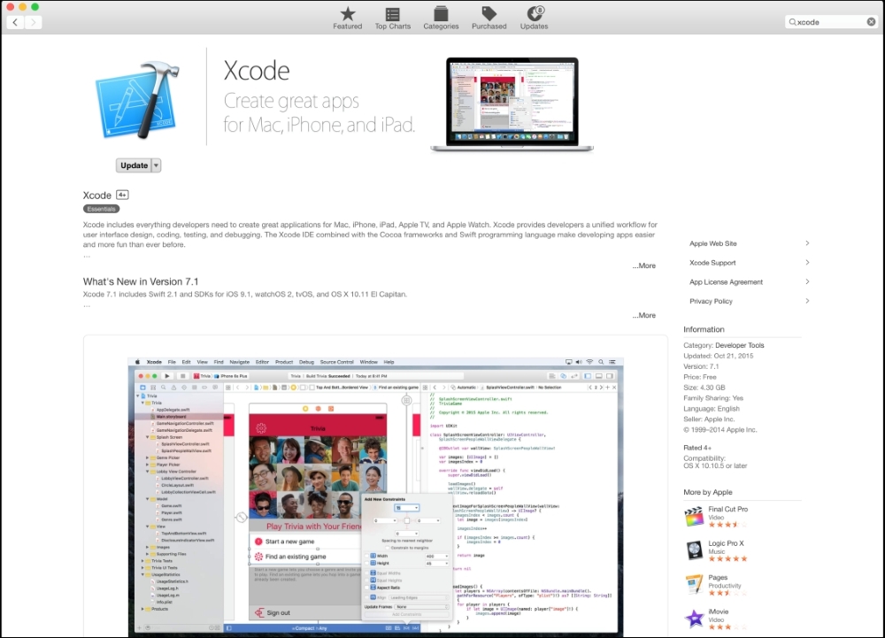The width and height of the screenshot is (885, 638).
Task: Click the Price: Free text
Action: (x=700, y=377)
